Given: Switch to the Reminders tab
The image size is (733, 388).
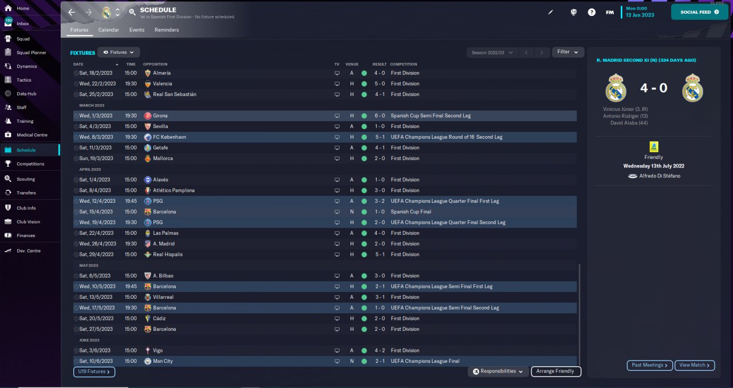Looking at the screenshot, I should tap(167, 30).
